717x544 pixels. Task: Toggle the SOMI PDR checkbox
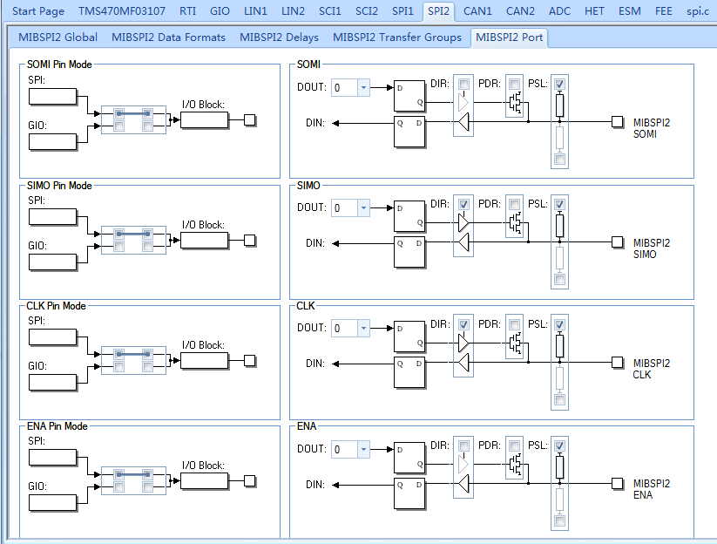click(514, 85)
